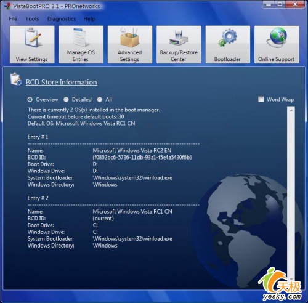Click Entry 2 Windows Drive value C:
This screenshot has height=303, width=308.
[x=95, y=232]
